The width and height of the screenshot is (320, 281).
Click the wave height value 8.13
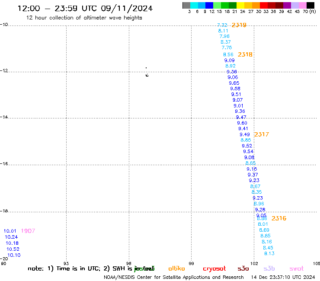pos(269,253)
